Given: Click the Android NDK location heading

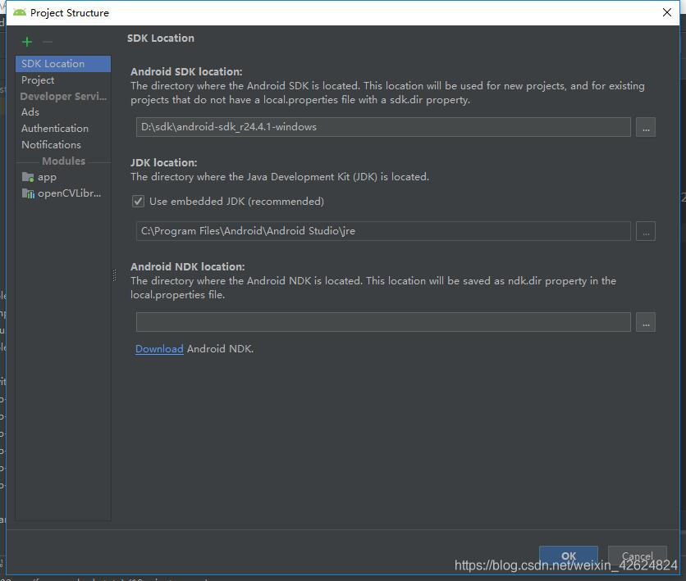Looking at the screenshot, I should tap(188, 266).
